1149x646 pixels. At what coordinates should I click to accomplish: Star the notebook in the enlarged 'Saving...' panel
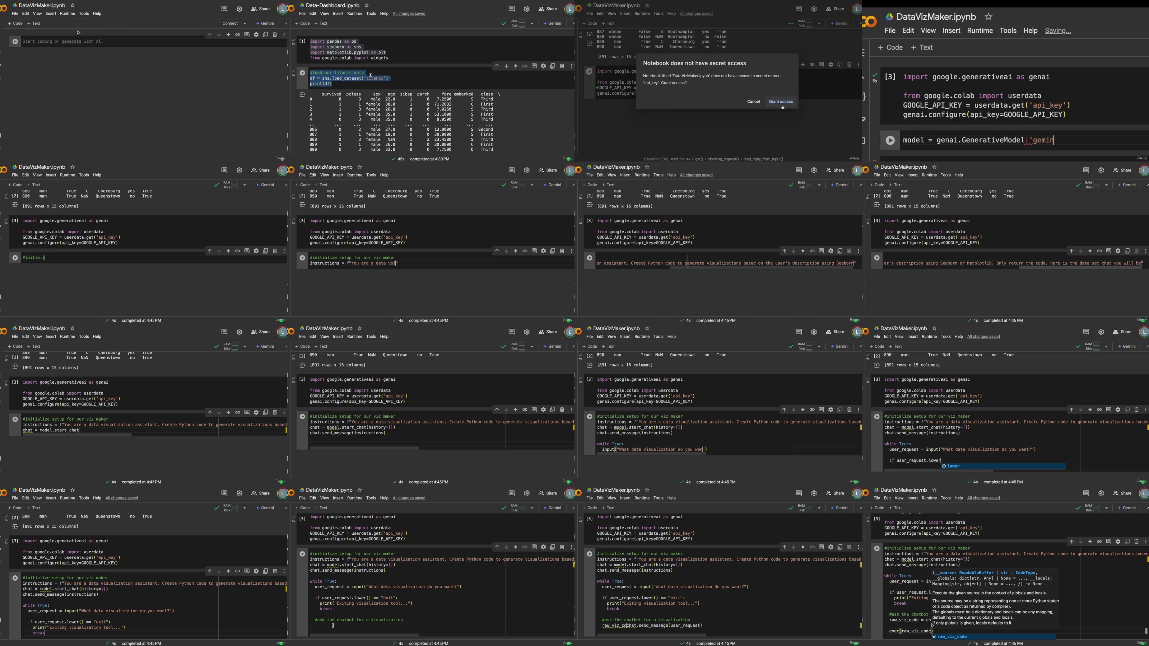pos(988,17)
